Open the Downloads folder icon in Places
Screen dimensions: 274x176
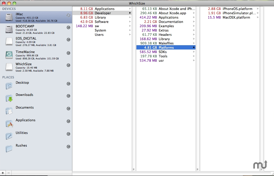coord(9,98)
